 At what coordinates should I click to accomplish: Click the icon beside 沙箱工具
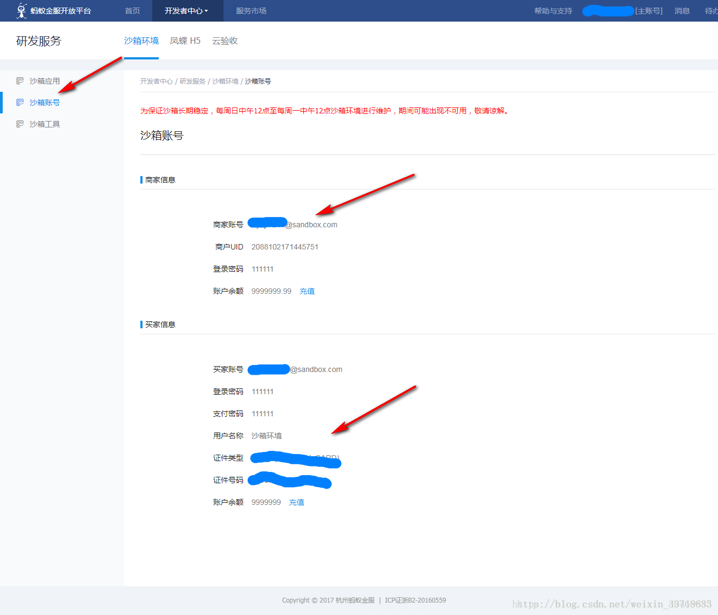click(20, 124)
